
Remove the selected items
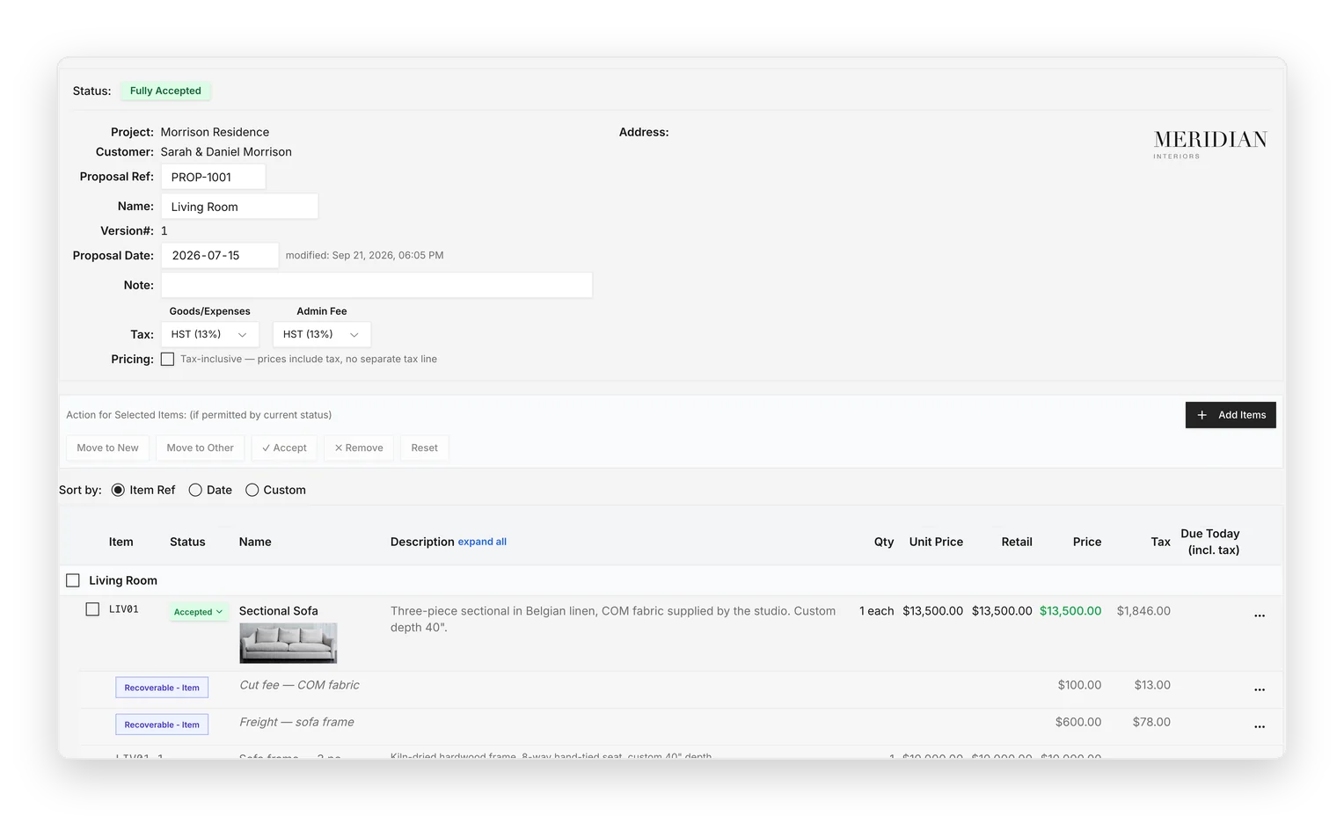pyautogui.click(x=359, y=448)
